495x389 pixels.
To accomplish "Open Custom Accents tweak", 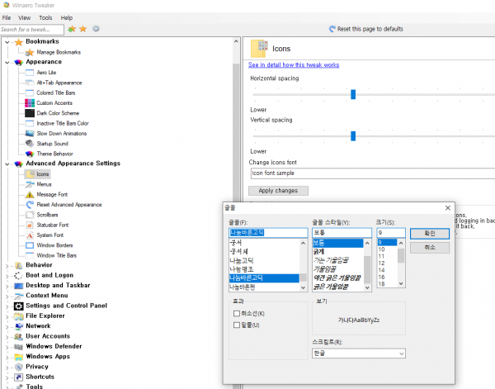I will [x=54, y=103].
